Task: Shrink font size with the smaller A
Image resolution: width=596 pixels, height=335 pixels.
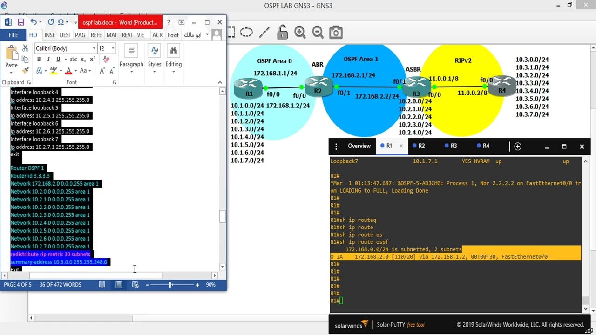Action: click(112, 71)
